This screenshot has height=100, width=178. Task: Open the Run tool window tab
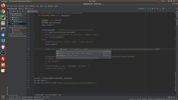click(x=12, y=97)
